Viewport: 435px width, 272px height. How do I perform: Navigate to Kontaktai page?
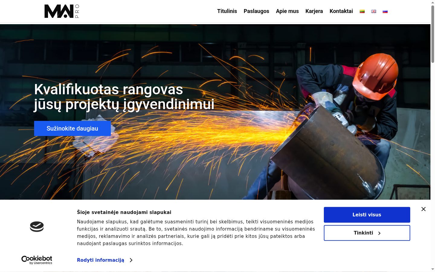pyautogui.click(x=341, y=11)
